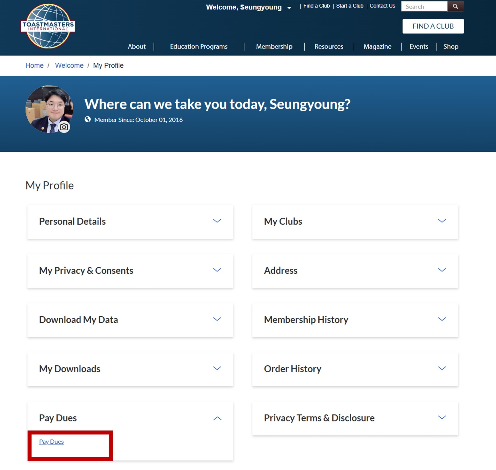Expand the Membership History chevron
The image size is (496, 470).
(x=442, y=319)
